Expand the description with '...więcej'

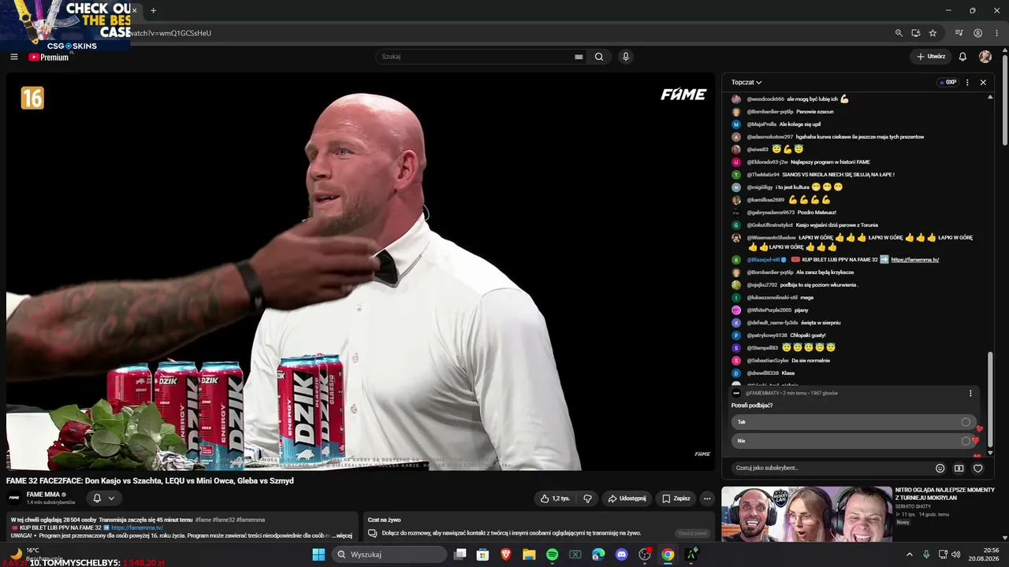coord(342,535)
